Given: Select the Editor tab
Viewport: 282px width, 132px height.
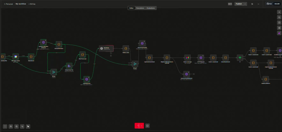Looking at the screenshot, I should [131, 8].
